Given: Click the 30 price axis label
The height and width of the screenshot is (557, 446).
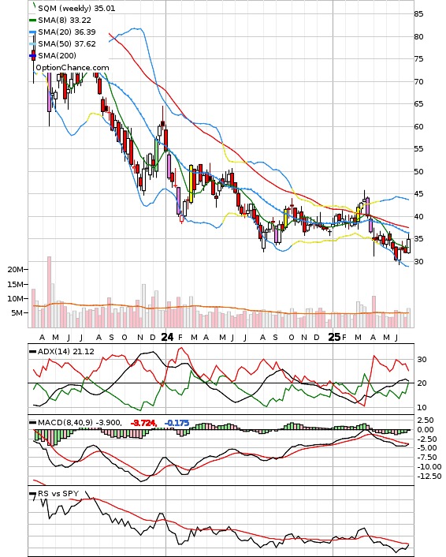Looking at the screenshot, I should point(418,261).
